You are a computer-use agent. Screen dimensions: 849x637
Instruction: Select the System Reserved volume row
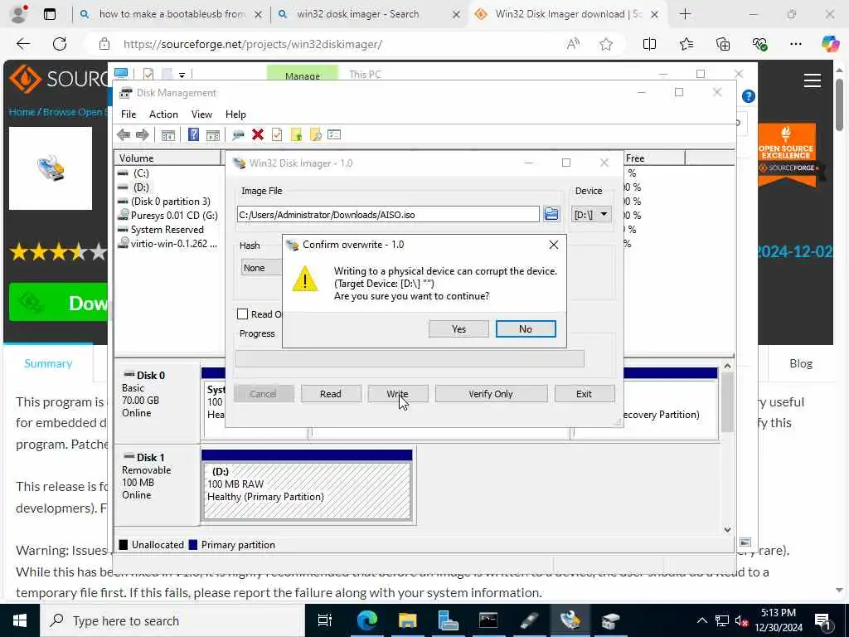click(169, 229)
